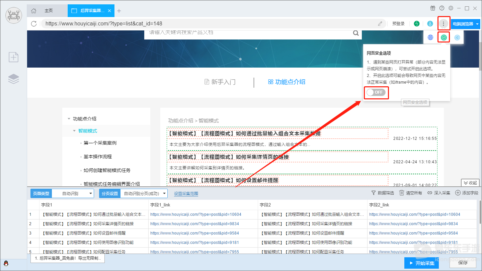Click the pencil edit URL icon
The image size is (482, 271).
coord(380,24)
